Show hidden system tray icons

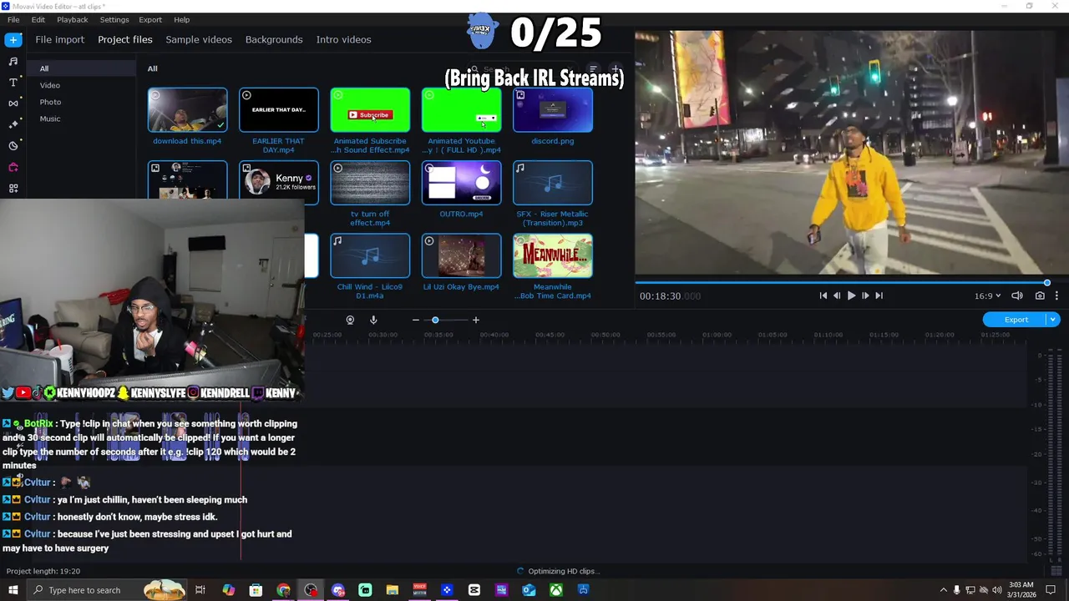click(944, 590)
